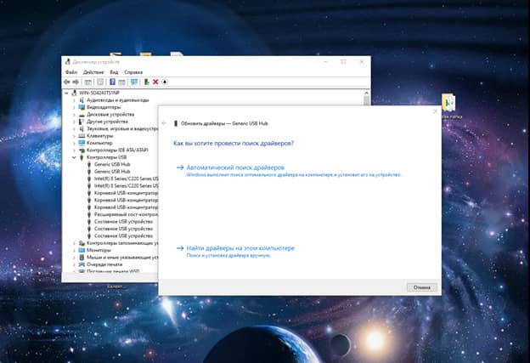This screenshot has width=530, height=363.
Task: Click the red X Uninstall device icon
Action: pos(155,82)
